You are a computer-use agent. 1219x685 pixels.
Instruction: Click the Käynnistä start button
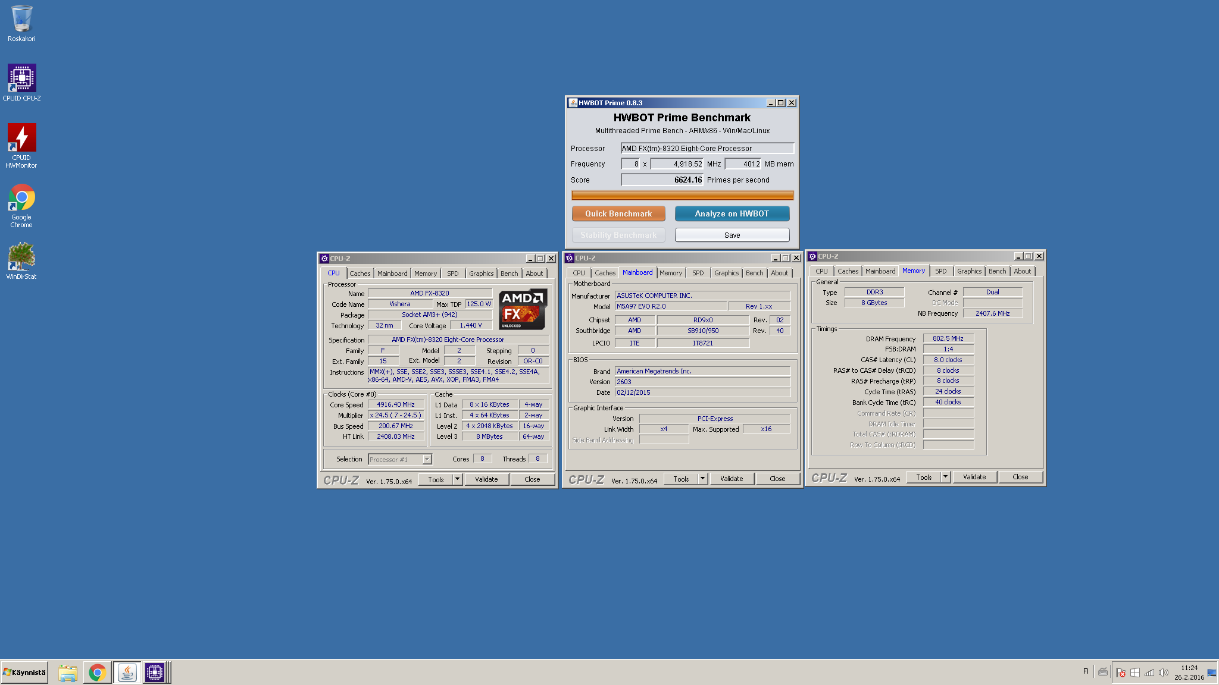pos(24,673)
